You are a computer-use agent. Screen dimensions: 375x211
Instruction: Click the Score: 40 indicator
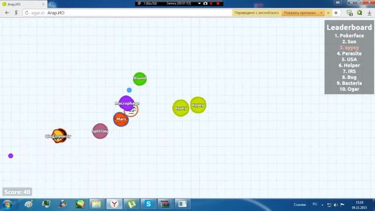point(17,192)
